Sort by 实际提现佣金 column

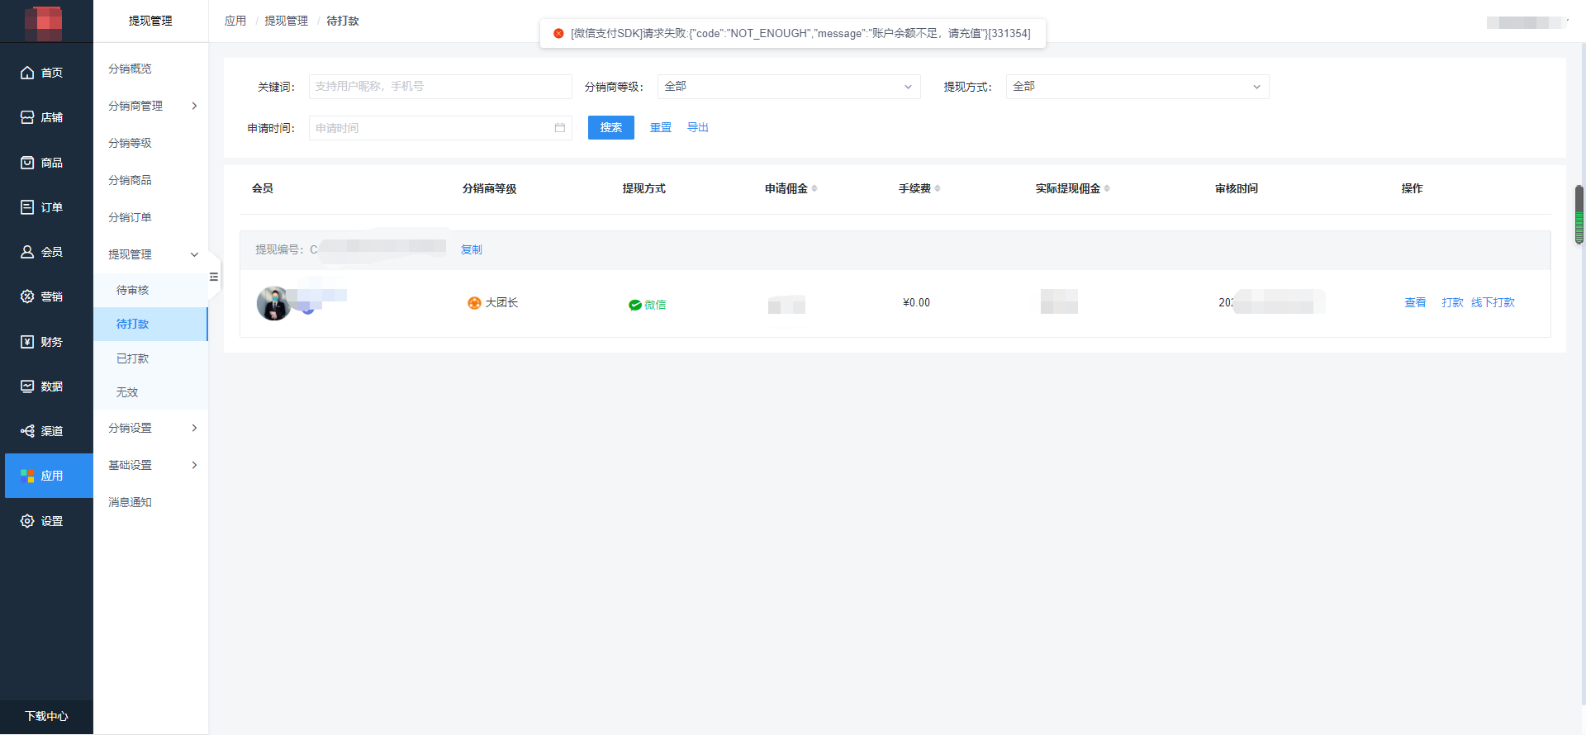[1107, 188]
